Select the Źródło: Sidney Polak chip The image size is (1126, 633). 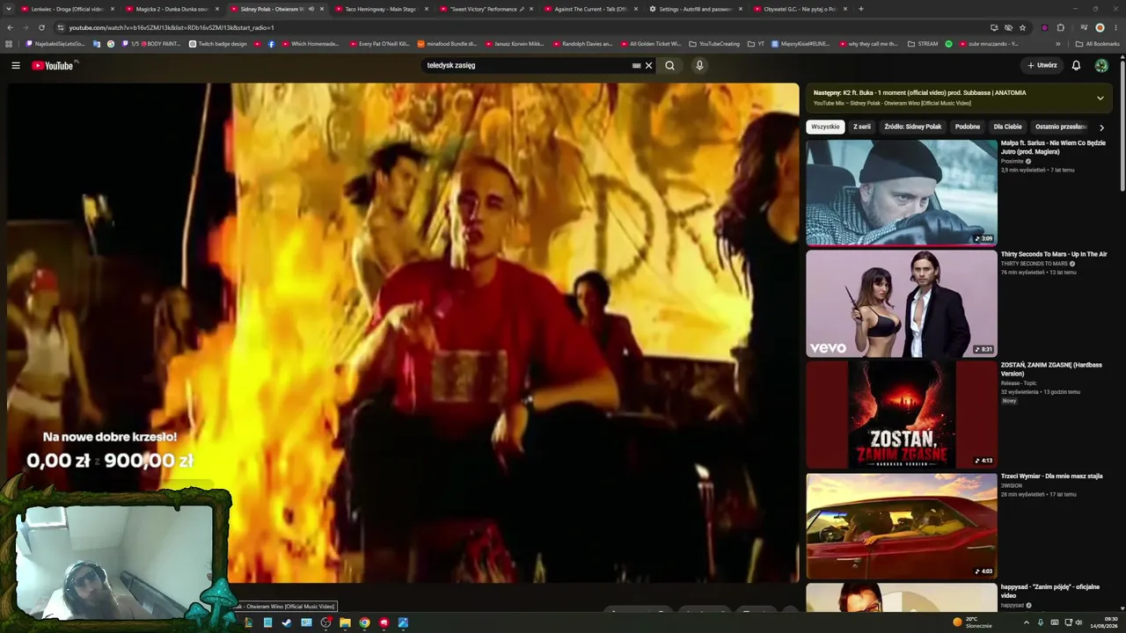[x=913, y=127]
